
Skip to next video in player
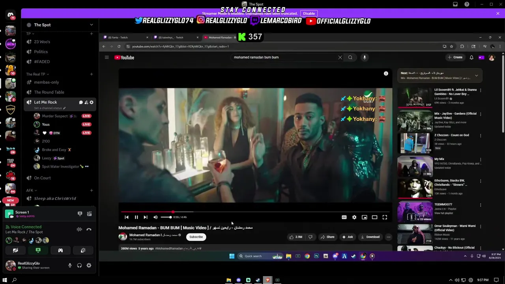click(x=146, y=217)
